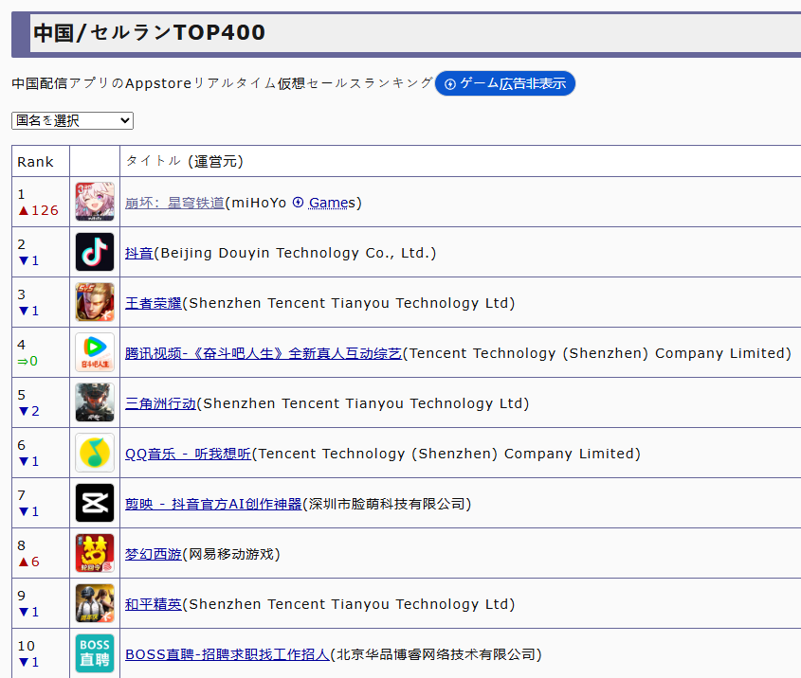Click the ⇒0 rank change in row 4
The width and height of the screenshot is (801, 678).
point(27,361)
